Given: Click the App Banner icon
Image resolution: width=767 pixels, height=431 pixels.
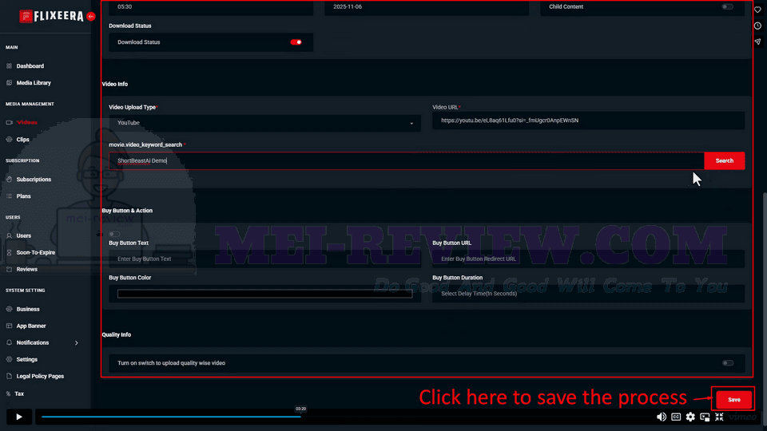Looking at the screenshot, I should pos(9,326).
